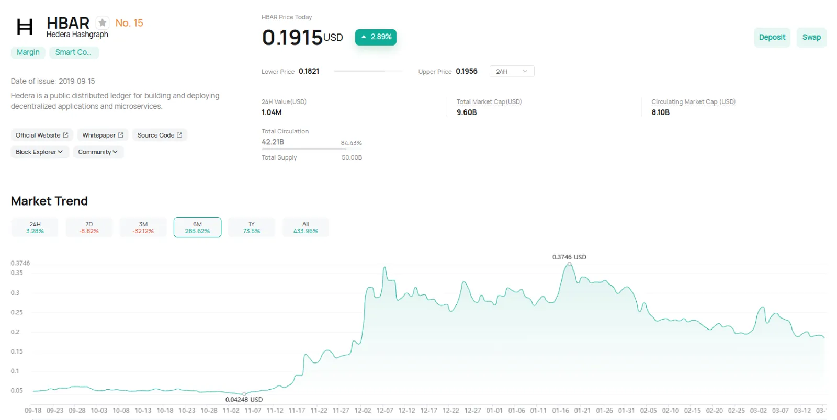Click the Total Circulation progress bar
This screenshot has width=837, height=420.
click(312, 149)
